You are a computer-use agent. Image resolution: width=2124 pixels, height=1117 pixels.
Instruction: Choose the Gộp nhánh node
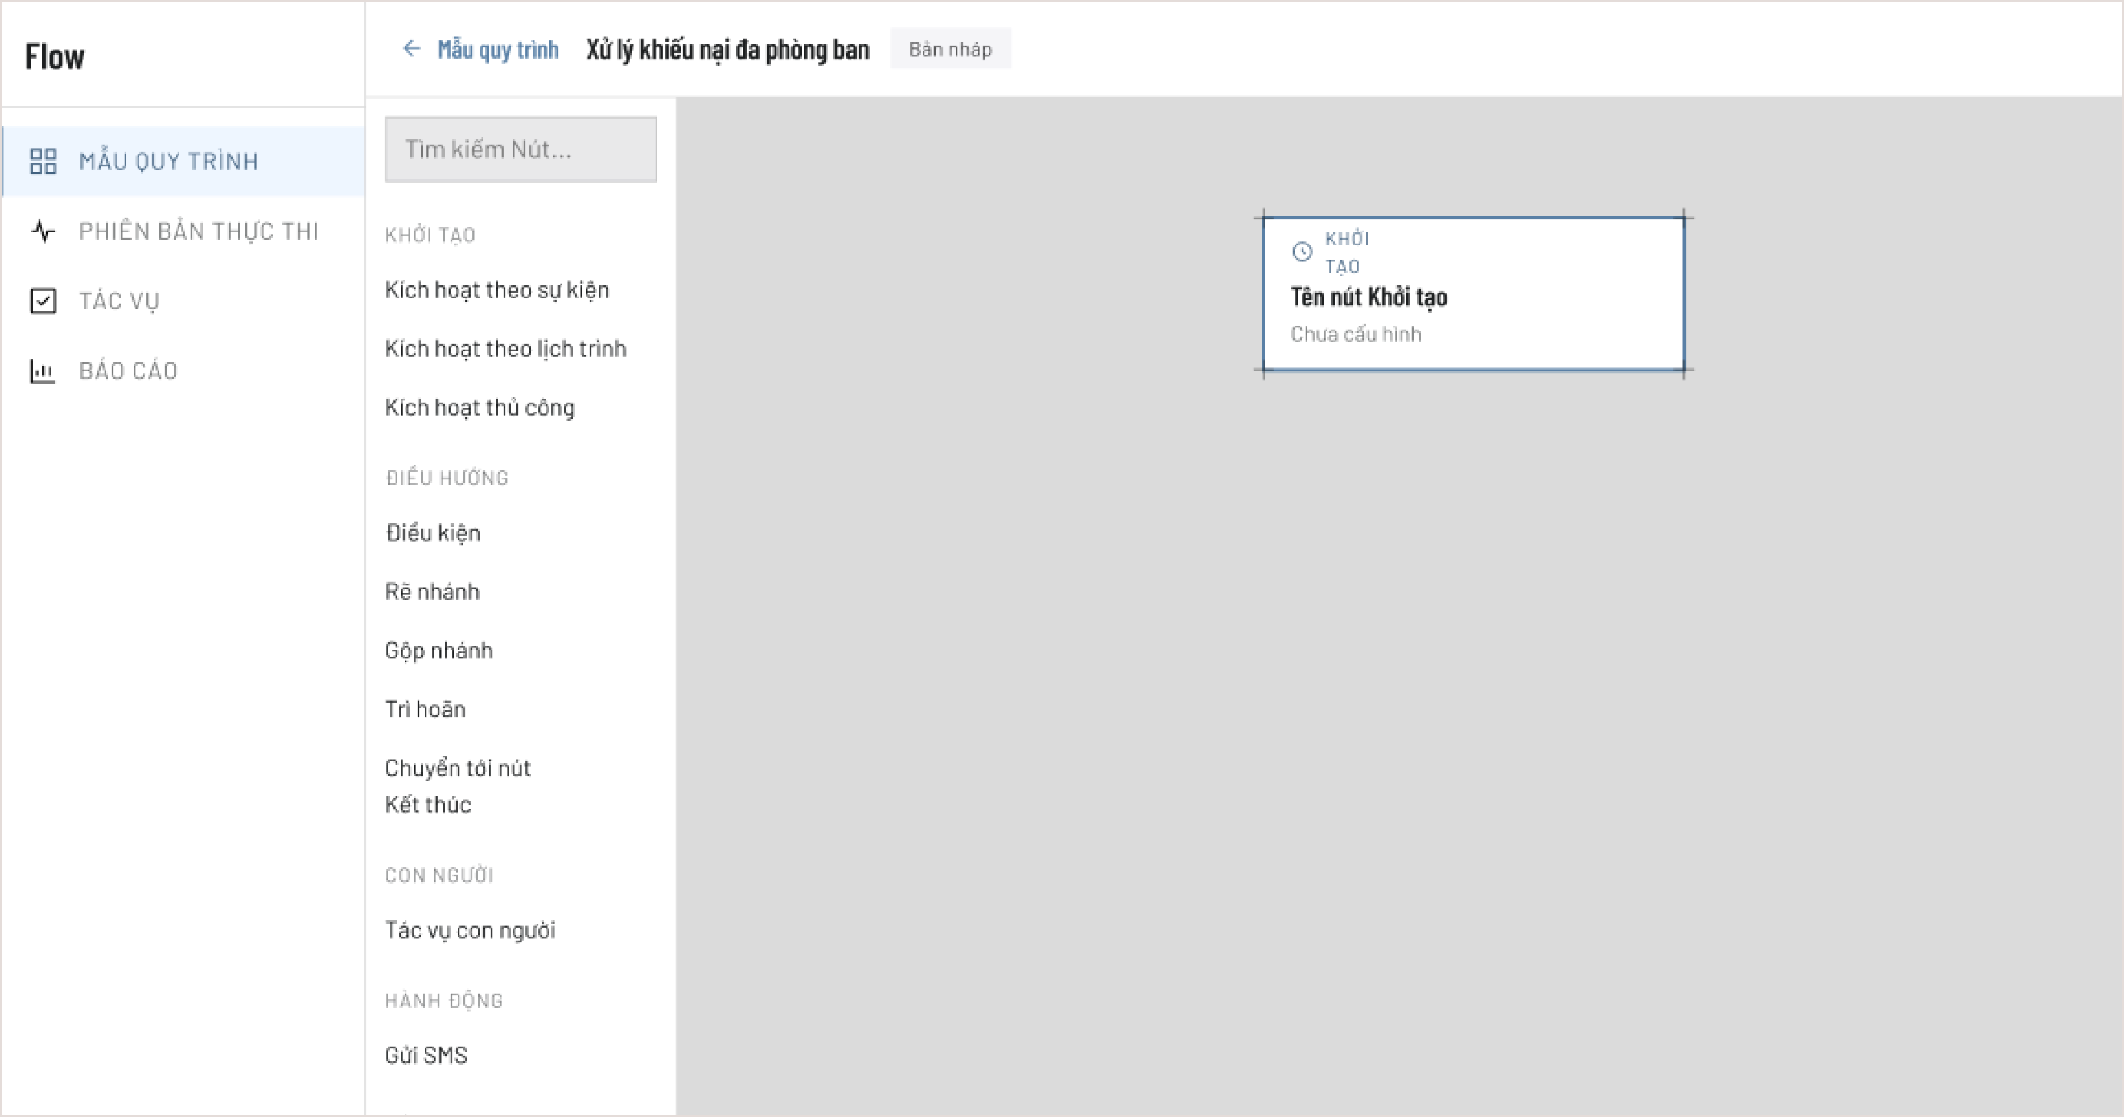[439, 651]
